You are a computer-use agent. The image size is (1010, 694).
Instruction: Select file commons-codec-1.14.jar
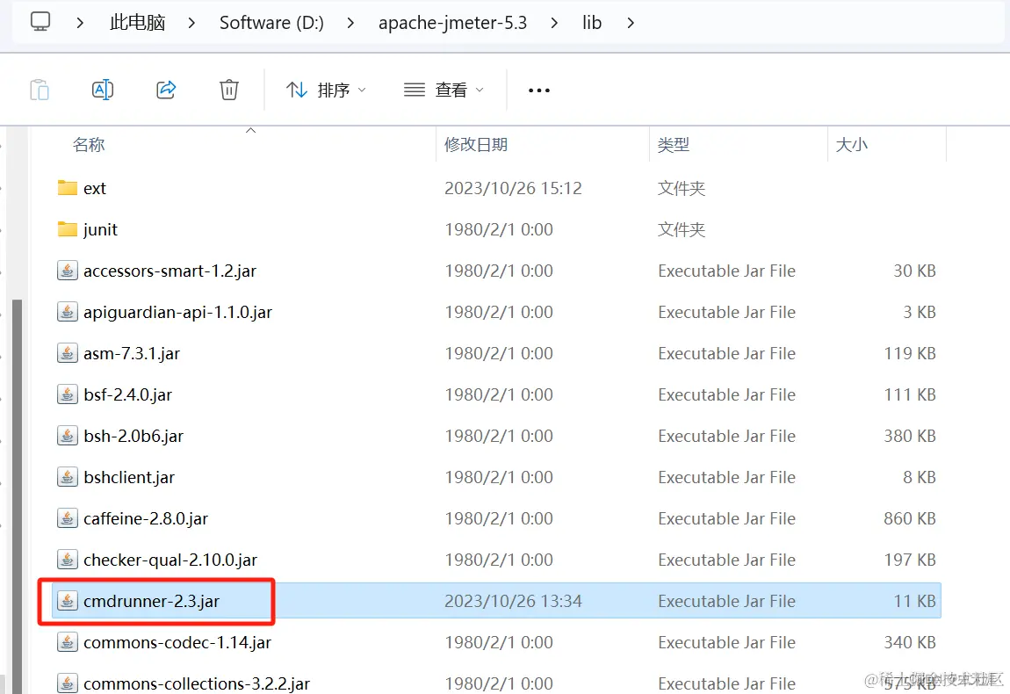177,642
